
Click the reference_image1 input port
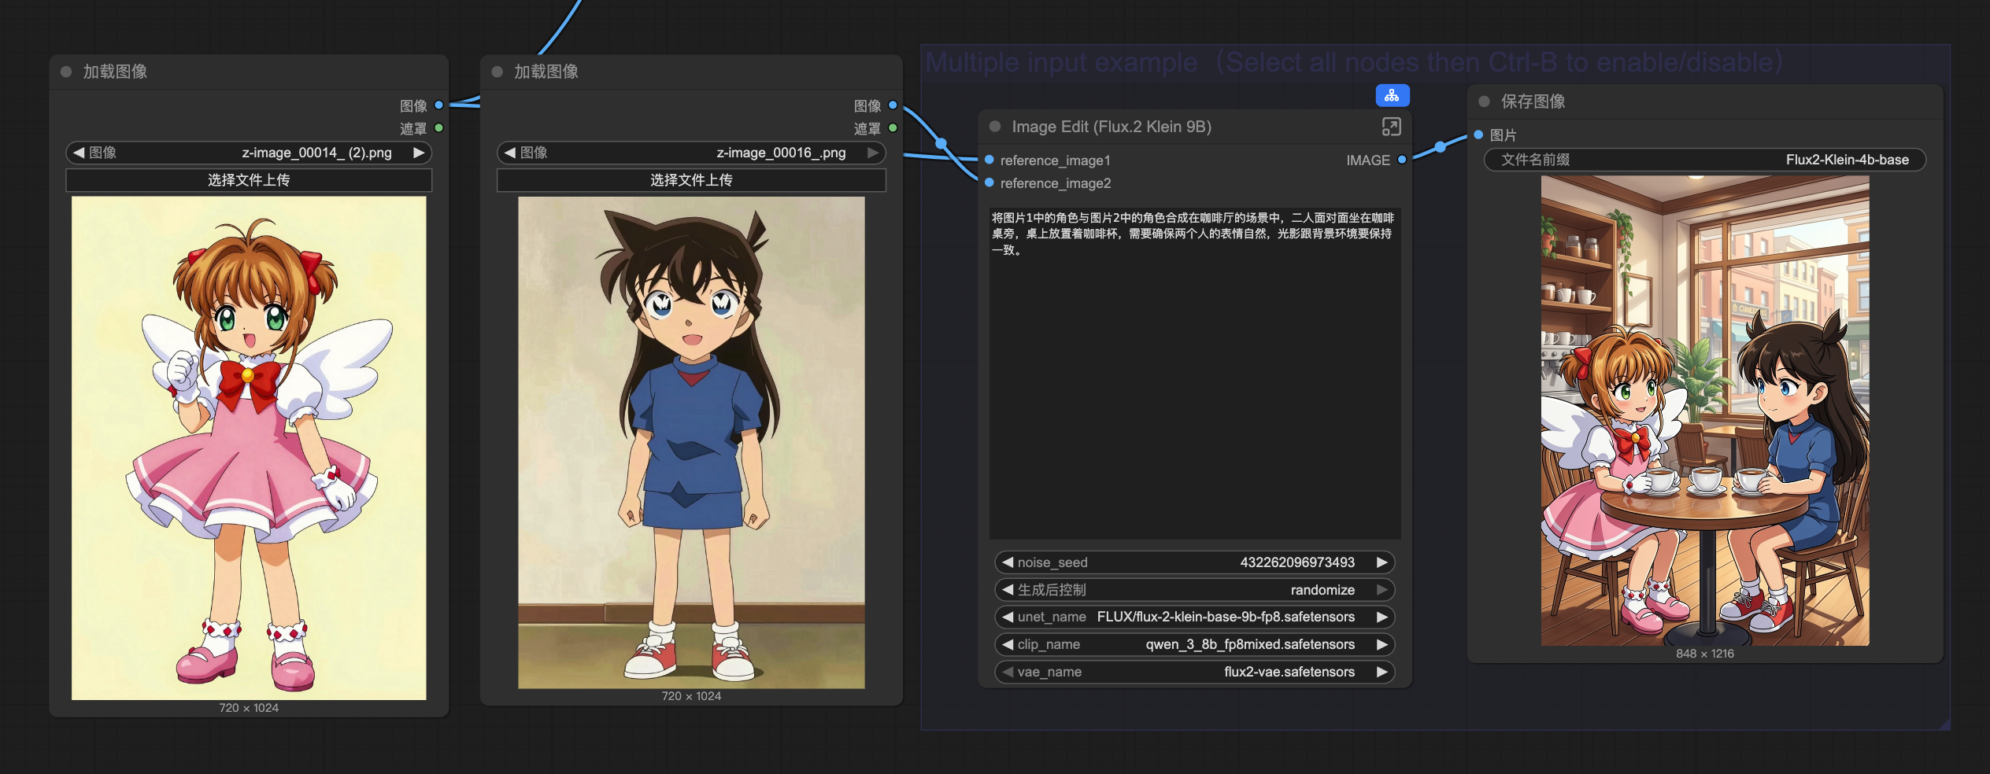(x=989, y=160)
